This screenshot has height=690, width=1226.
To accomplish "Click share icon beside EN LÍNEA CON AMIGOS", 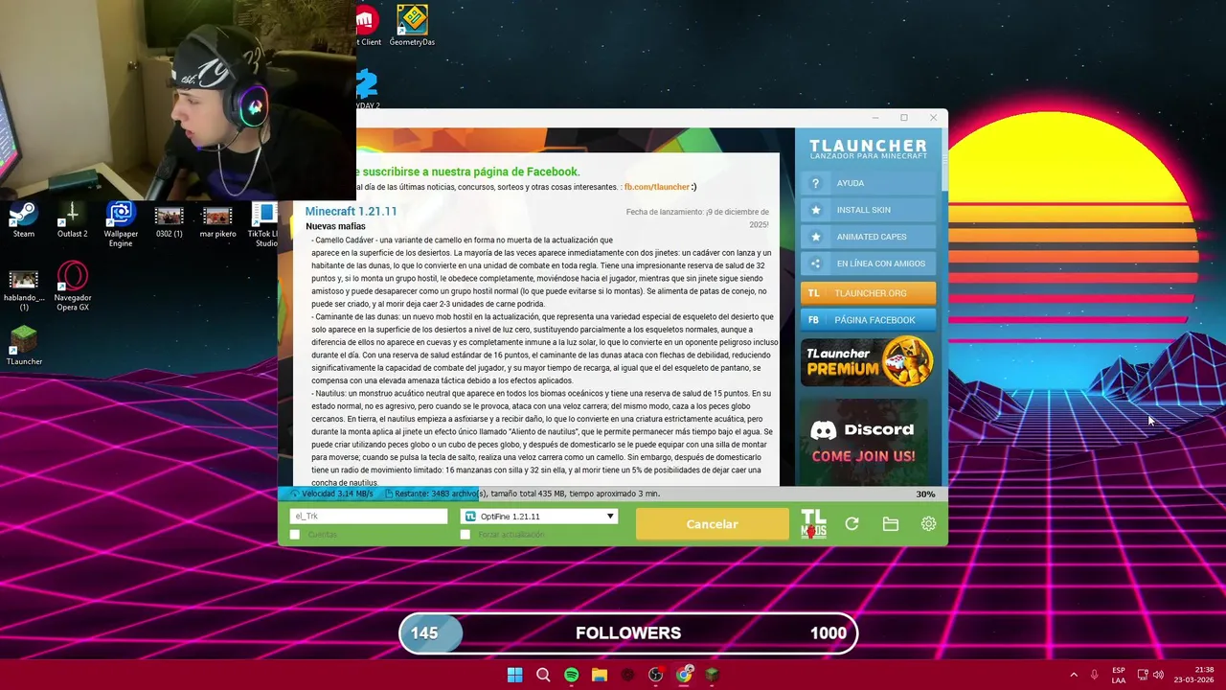I will click(x=816, y=264).
